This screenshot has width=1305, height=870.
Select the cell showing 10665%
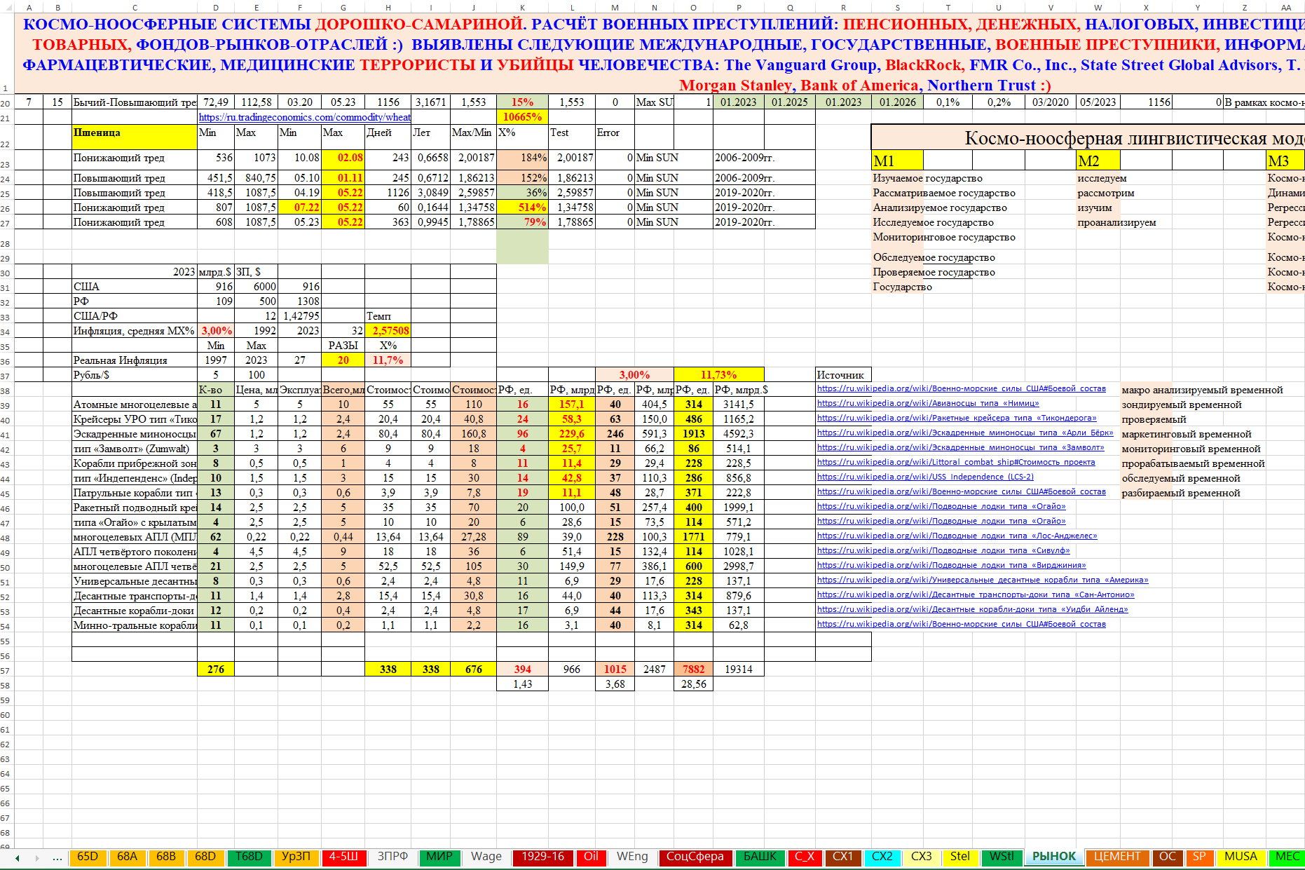point(522,117)
